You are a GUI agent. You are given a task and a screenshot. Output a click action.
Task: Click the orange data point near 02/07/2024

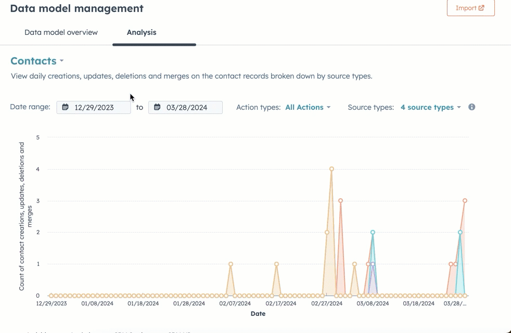pos(231,264)
